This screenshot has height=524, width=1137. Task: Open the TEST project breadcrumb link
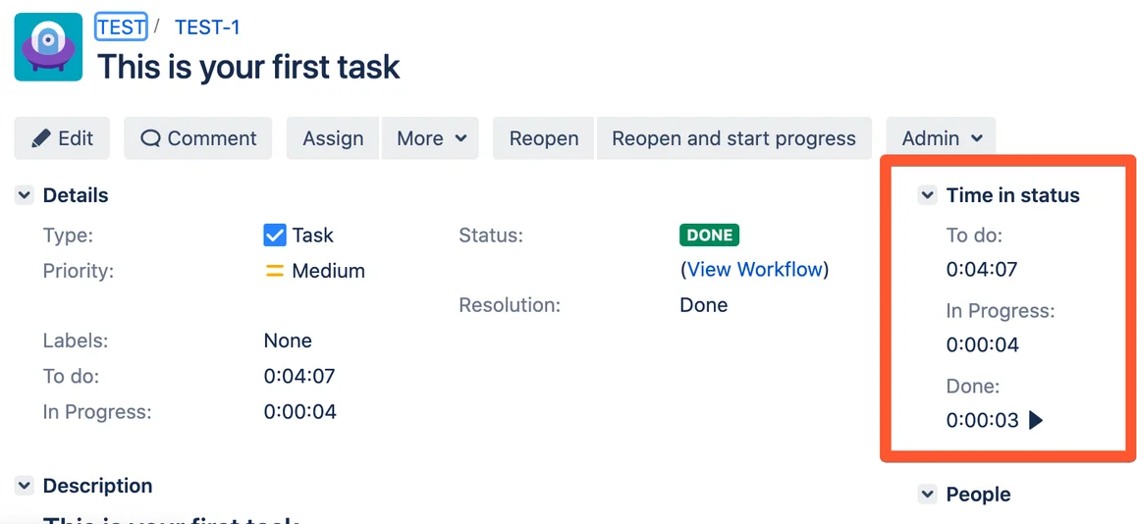pyautogui.click(x=121, y=27)
